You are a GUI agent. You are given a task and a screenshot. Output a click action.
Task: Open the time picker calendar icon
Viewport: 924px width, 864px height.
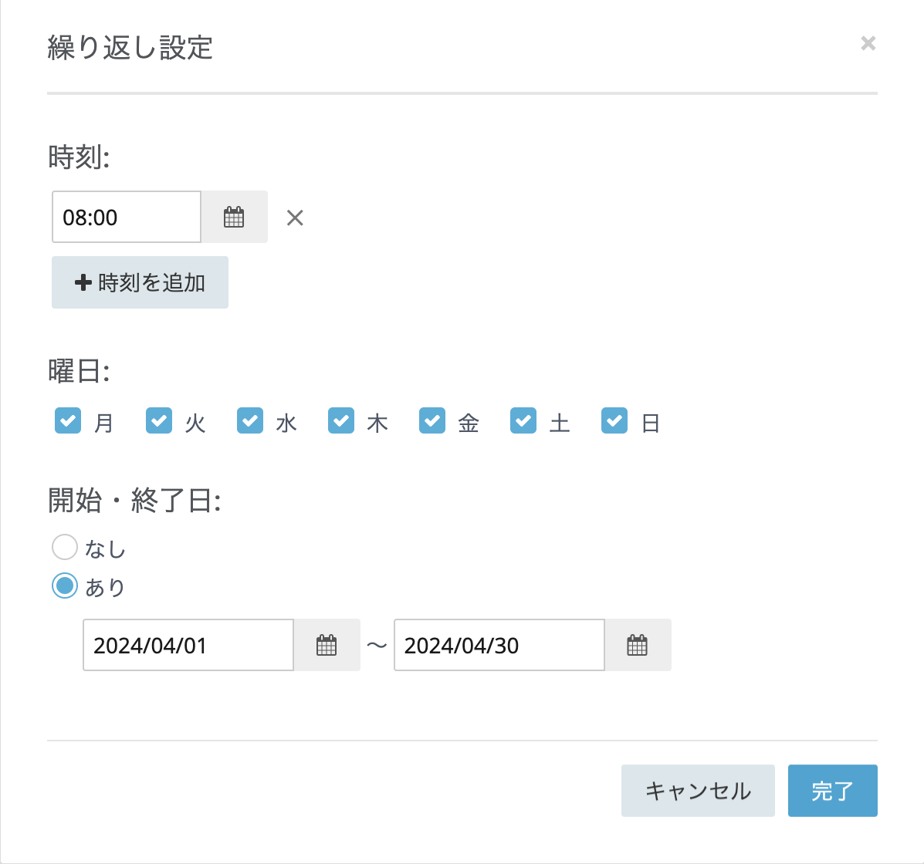(x=234, y=217)
